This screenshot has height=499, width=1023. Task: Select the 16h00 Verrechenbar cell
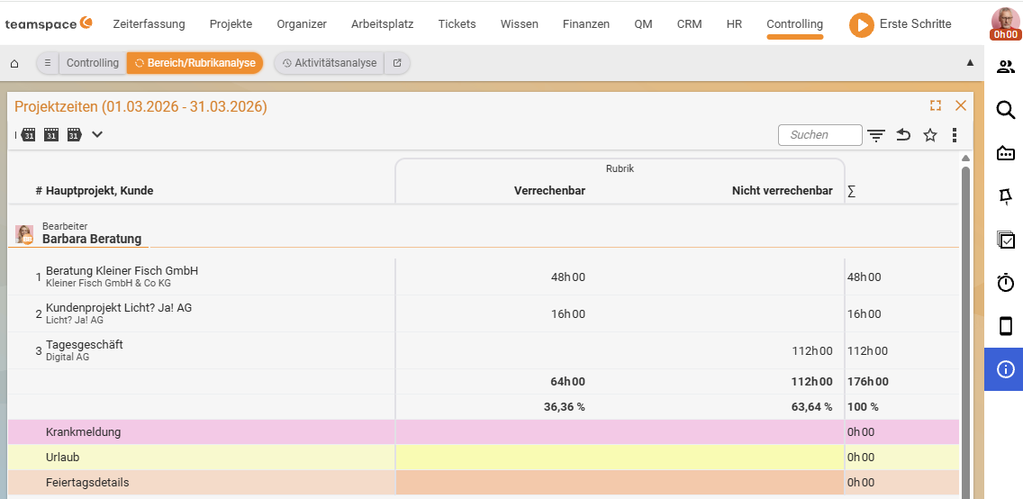(567, 313)
